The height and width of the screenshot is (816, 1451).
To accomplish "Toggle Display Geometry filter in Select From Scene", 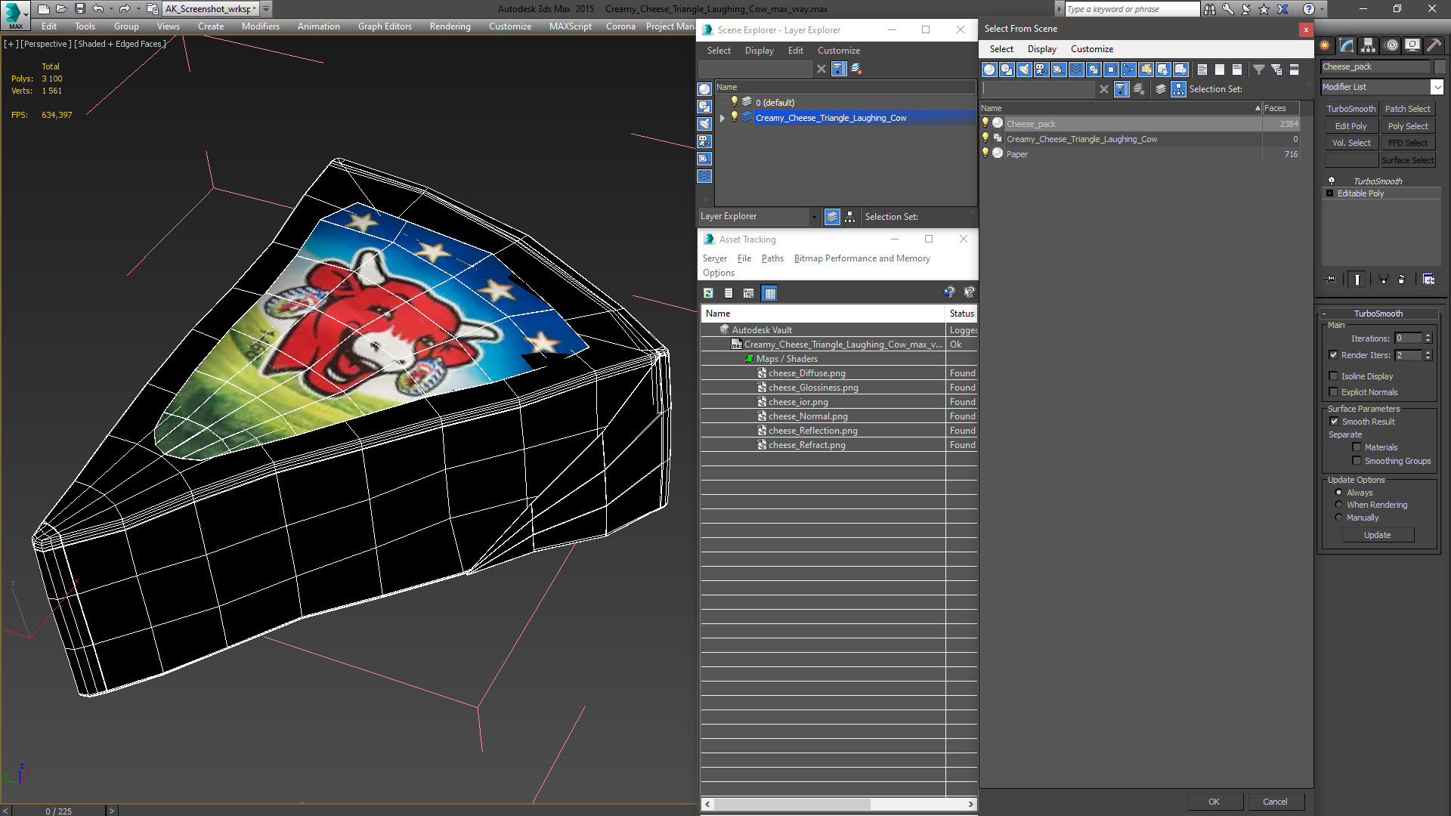I will coord(989,70).
